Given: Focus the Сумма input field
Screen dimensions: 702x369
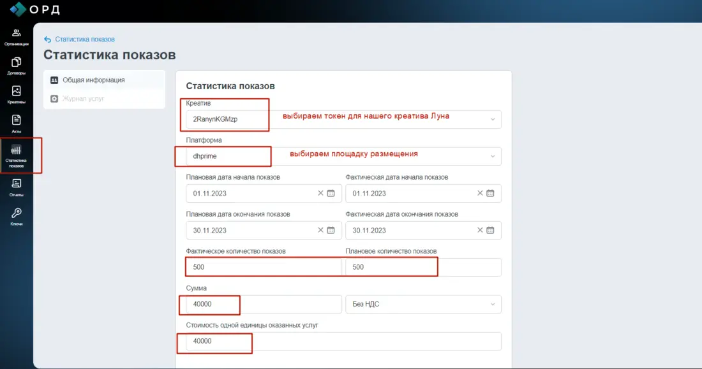Looking at the screenshot, I should (264, 304).
